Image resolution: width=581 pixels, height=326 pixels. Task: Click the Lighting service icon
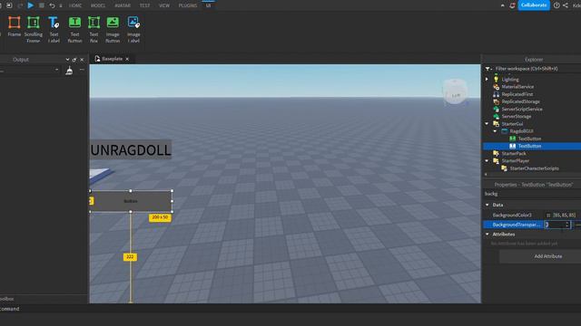point(497,79)
